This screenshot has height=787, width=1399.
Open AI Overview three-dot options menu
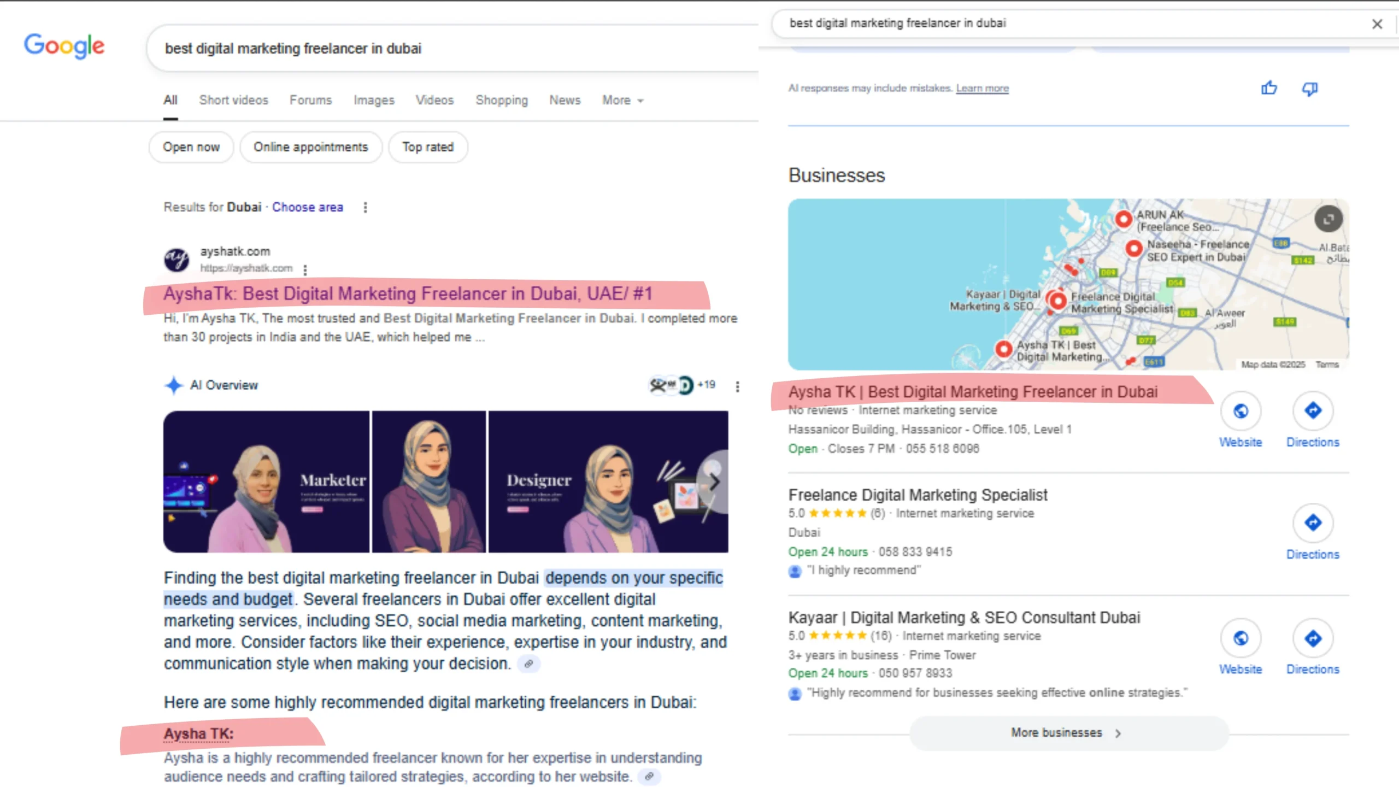pos(737,386)
